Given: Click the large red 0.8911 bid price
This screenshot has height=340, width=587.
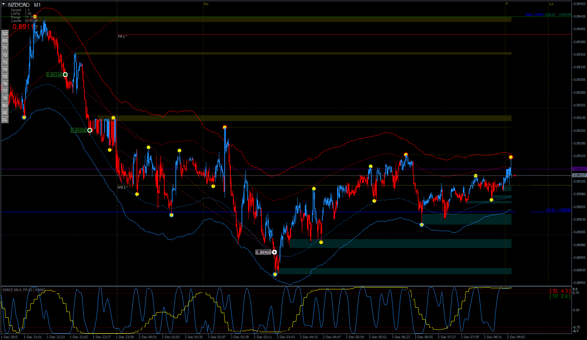Looking at the screenshot, I should click(23, 27).
